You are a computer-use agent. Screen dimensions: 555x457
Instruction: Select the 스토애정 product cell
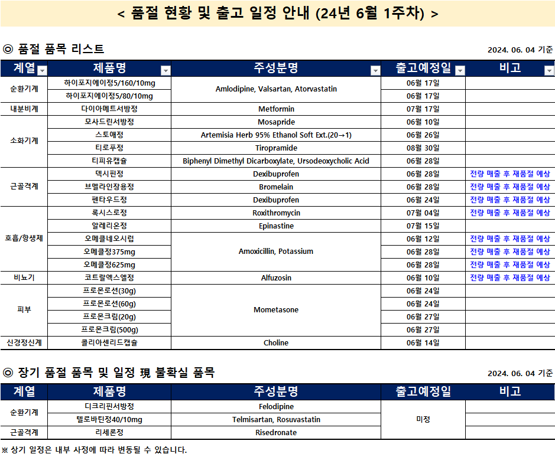coord(109,135)
